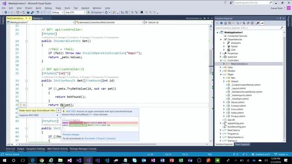The width and height of the screenshot is (292, 164).
Task: Fix all occurrences in Solution link
Action: [111, 138]
